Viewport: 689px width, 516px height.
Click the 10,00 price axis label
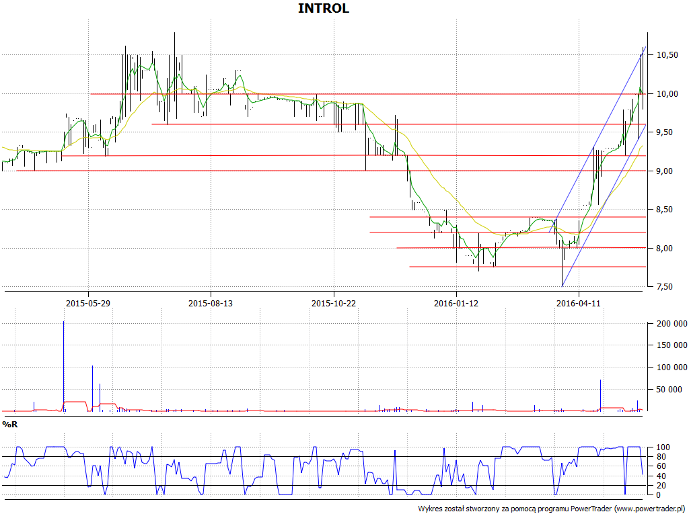[667, 94]
